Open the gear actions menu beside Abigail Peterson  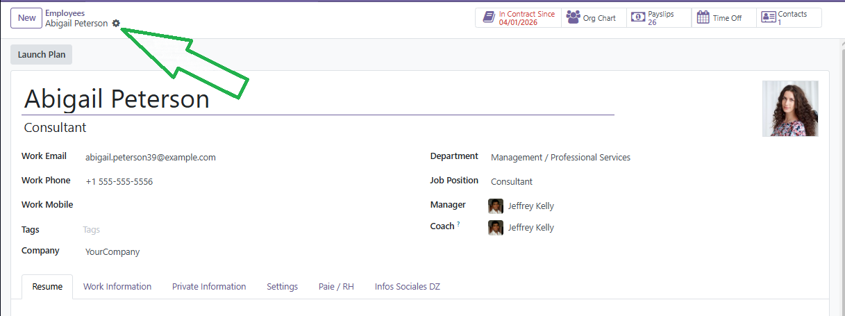[x=116, y=23]
